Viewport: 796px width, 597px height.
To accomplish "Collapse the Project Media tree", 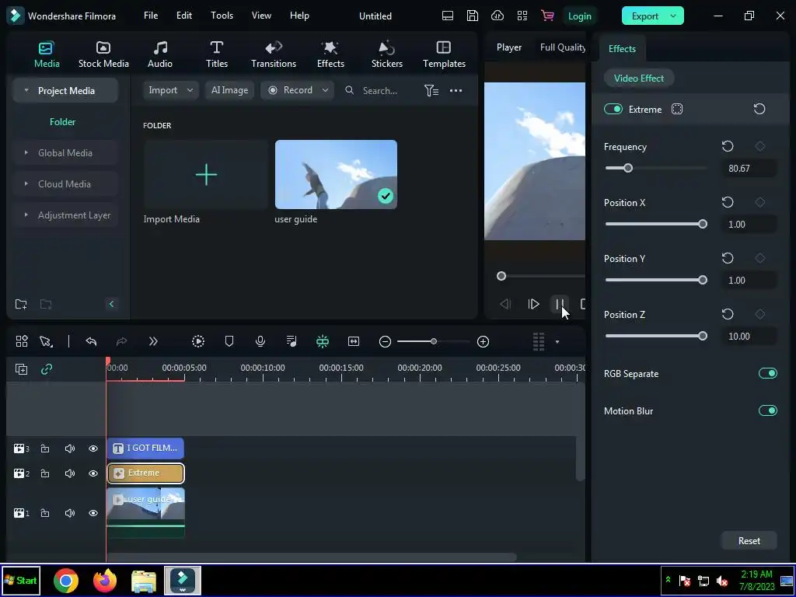I will [x=26, y=90].
